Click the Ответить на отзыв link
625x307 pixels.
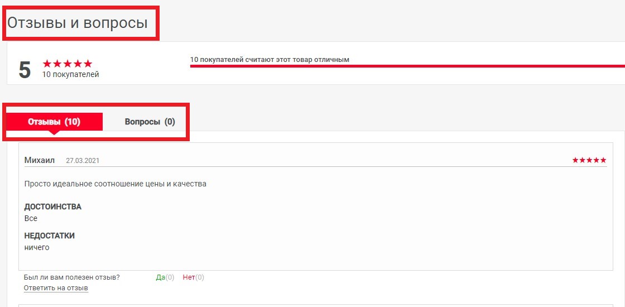(56, 288)
